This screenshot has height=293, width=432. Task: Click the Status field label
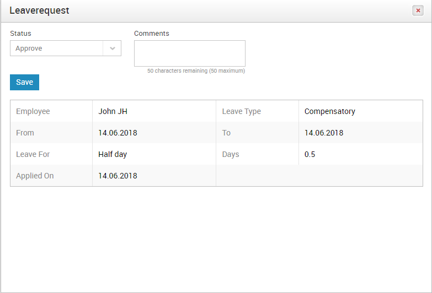(x=20, y=34)
